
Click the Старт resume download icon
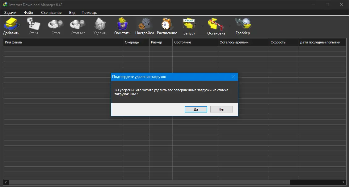33,24
